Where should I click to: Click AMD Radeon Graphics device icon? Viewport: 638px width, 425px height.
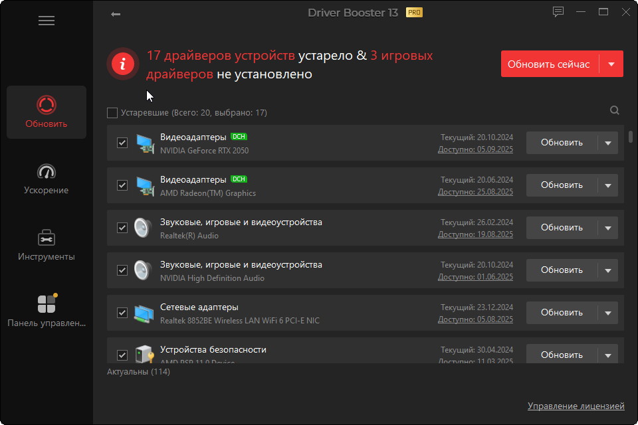(x=144, y=186)
